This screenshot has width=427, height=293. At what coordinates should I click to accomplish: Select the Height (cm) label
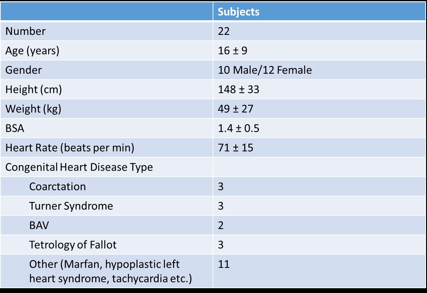coord(33,90)
